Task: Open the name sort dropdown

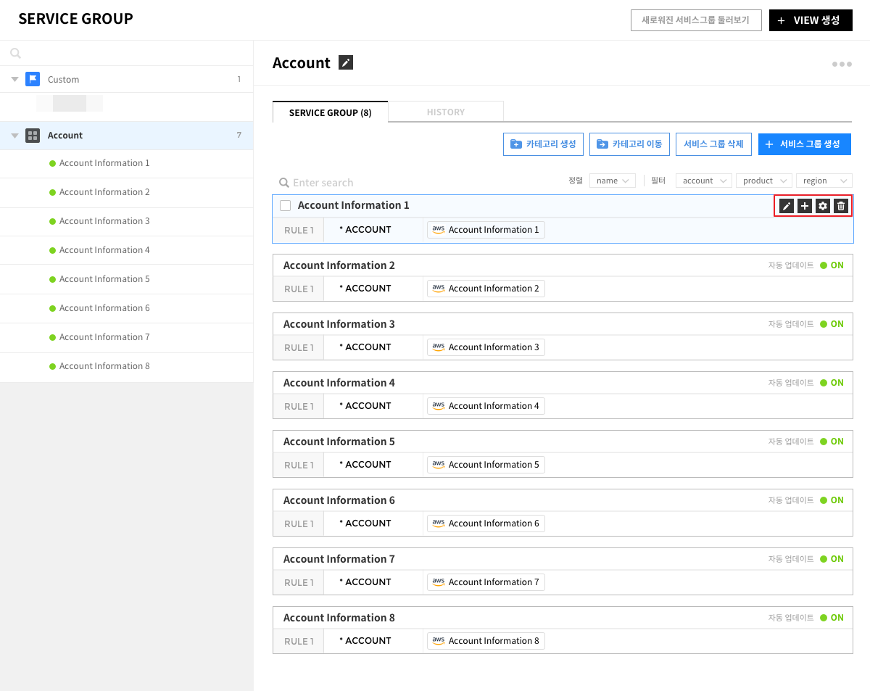Action: pos(612,181)
